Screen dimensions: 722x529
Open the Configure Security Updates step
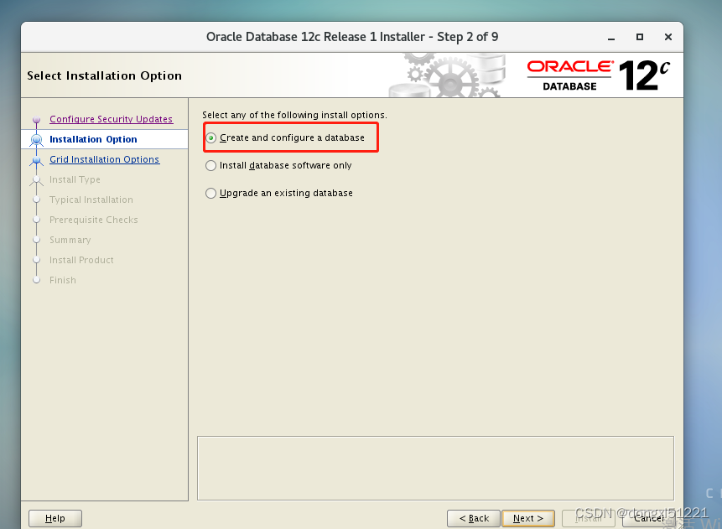[111, 119]
